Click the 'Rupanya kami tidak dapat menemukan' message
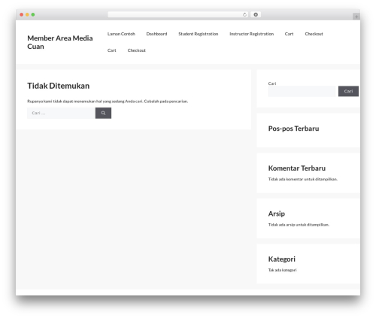This screenshot has width=376, height=318. pos(108,101)
